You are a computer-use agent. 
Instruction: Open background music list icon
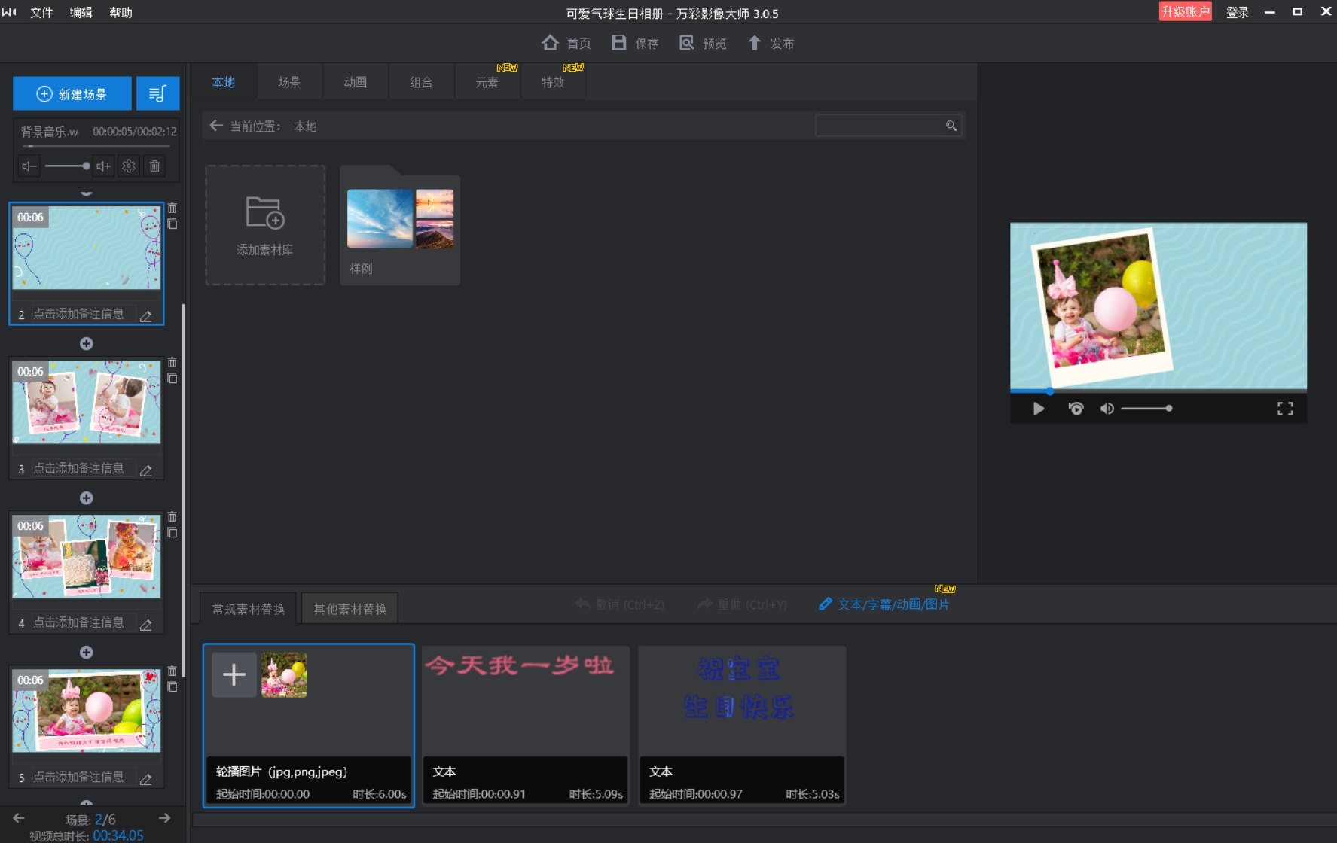(157, 94)
